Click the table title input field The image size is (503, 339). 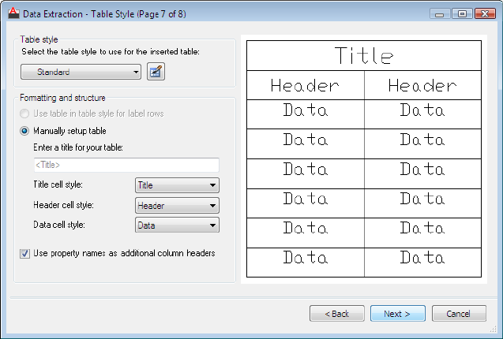tap(126, 165)
